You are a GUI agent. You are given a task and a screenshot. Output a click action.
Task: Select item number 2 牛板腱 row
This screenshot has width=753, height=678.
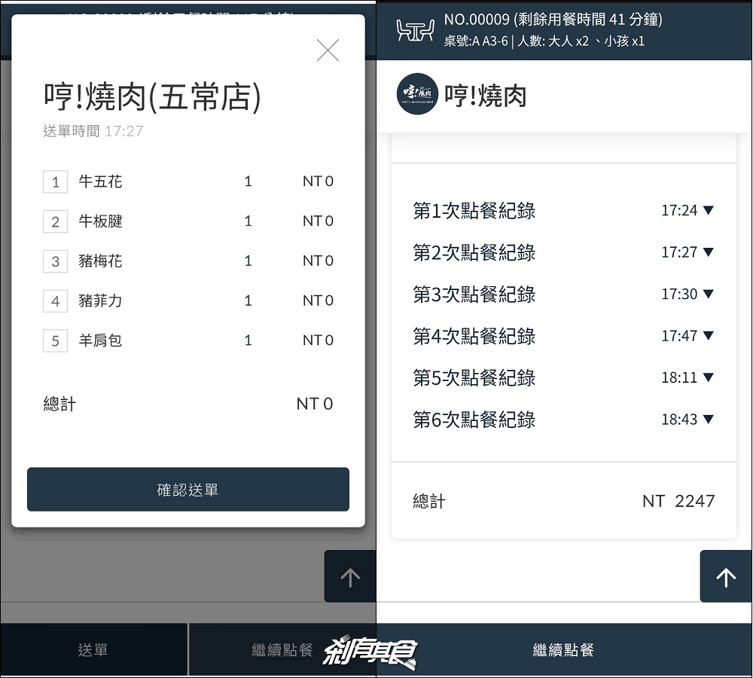tap(100, 221)
